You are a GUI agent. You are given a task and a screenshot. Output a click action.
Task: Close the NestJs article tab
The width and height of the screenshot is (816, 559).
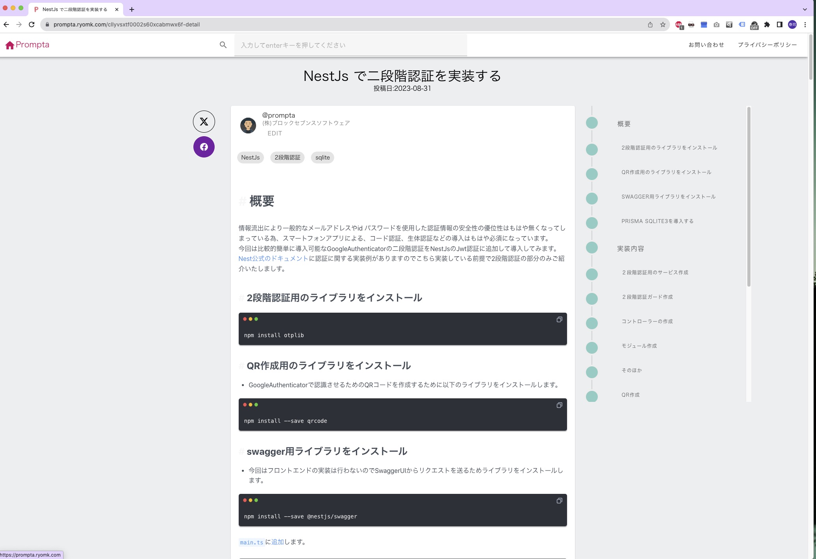pyautogui.click(x=117, y=9)
